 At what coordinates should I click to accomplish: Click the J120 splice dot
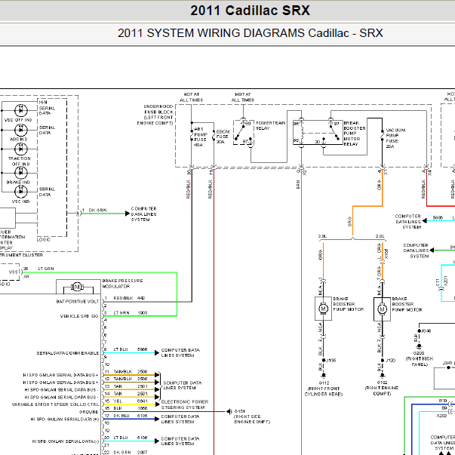(382, 360)
